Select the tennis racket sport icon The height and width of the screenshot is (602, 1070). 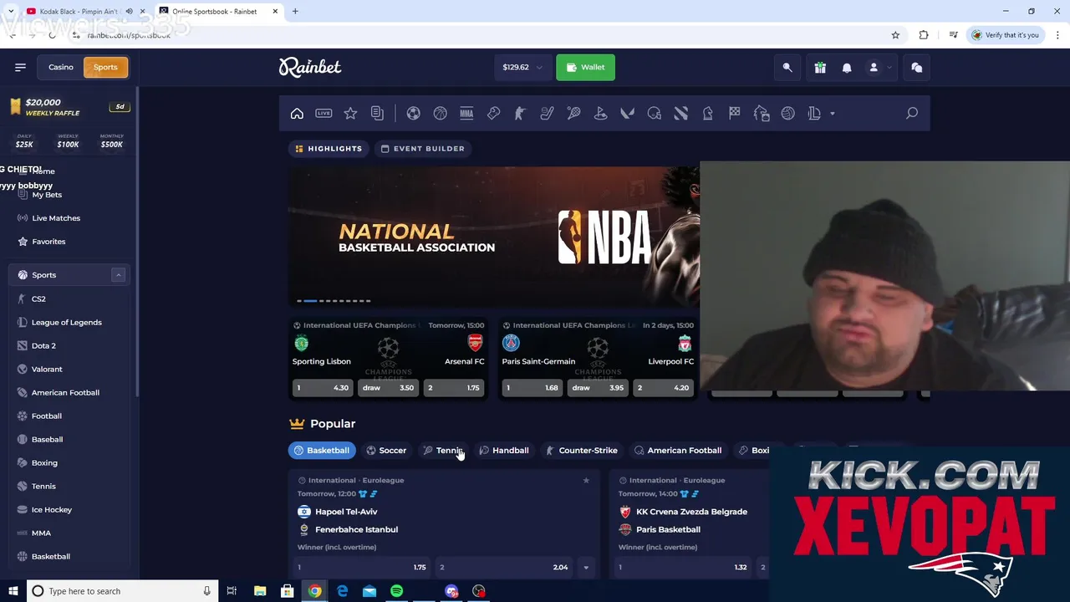coord(573,113)
